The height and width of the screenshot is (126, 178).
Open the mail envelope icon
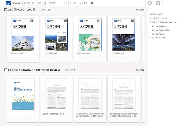coord(158,3)
